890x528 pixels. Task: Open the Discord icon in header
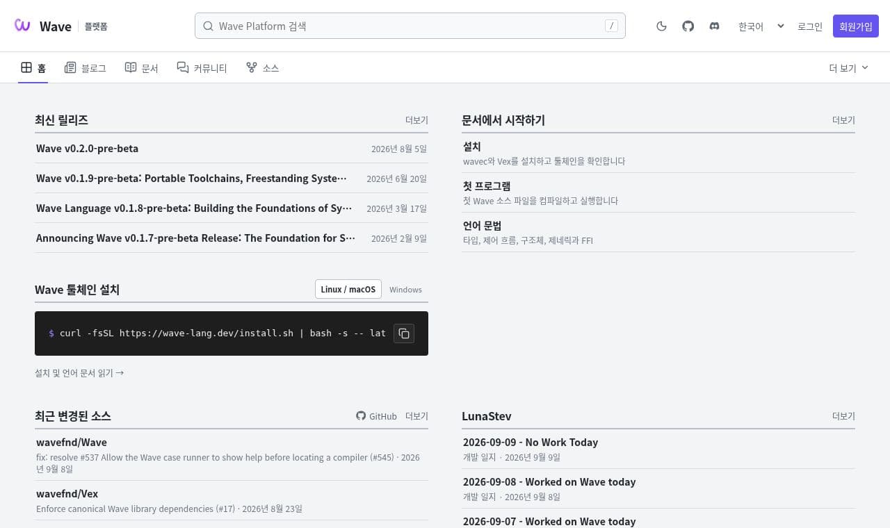(714, 26)
